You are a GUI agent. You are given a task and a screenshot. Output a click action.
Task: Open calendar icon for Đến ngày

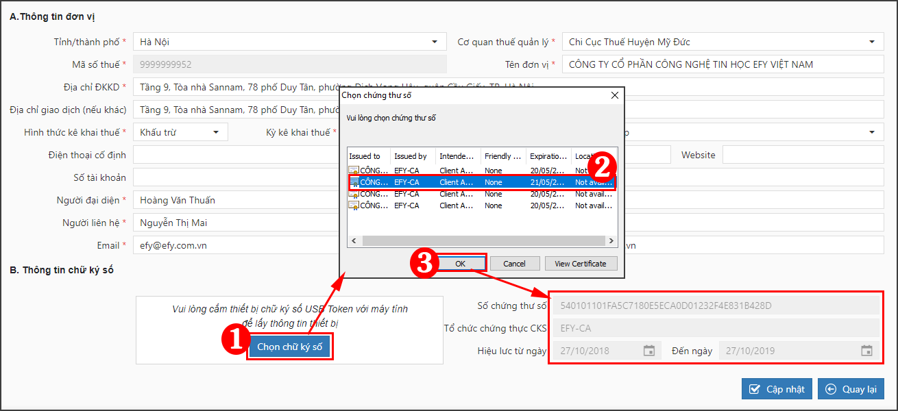pyautogui.click(x=866, y=351)
